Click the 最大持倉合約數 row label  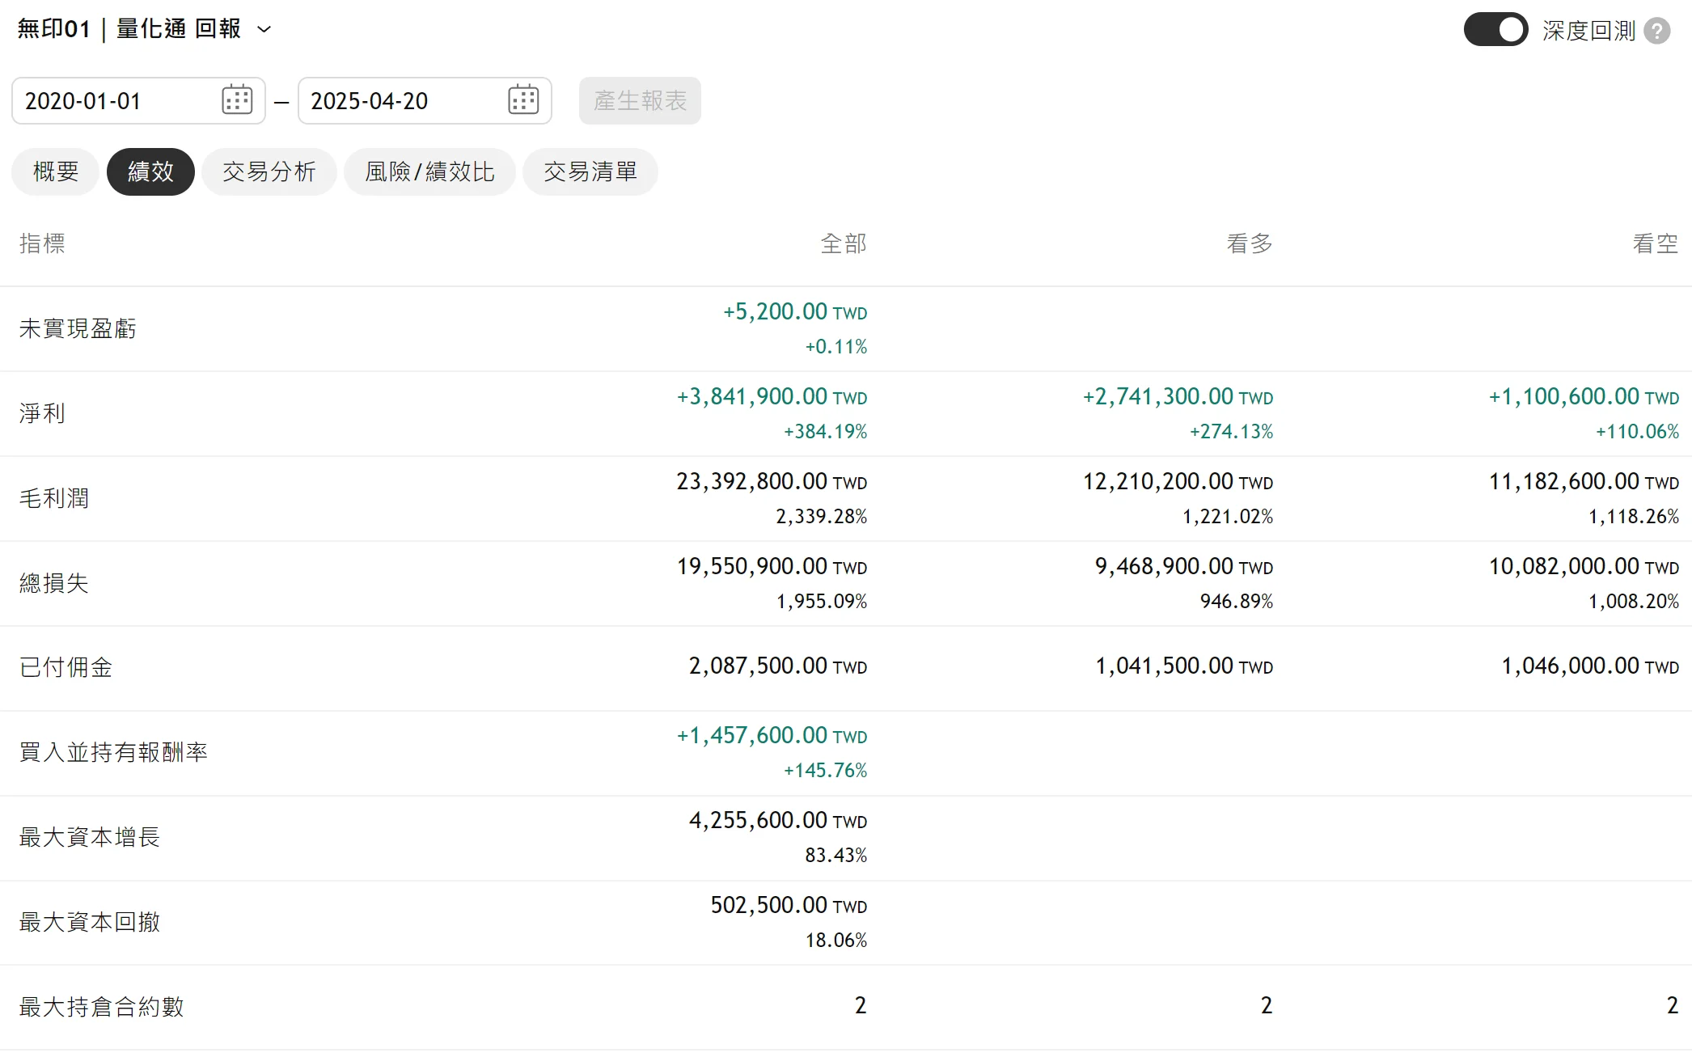[102, 1007]
